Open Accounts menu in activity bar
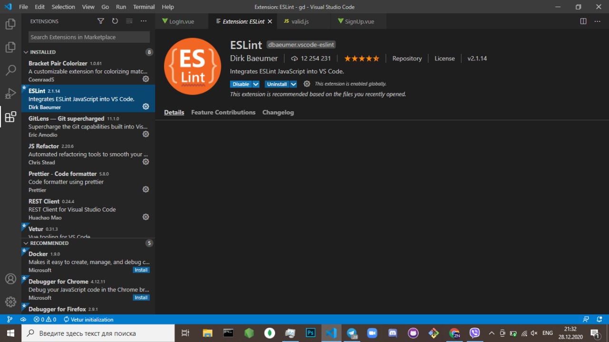Screen dimensions: 609x342 tap(10, 279)
